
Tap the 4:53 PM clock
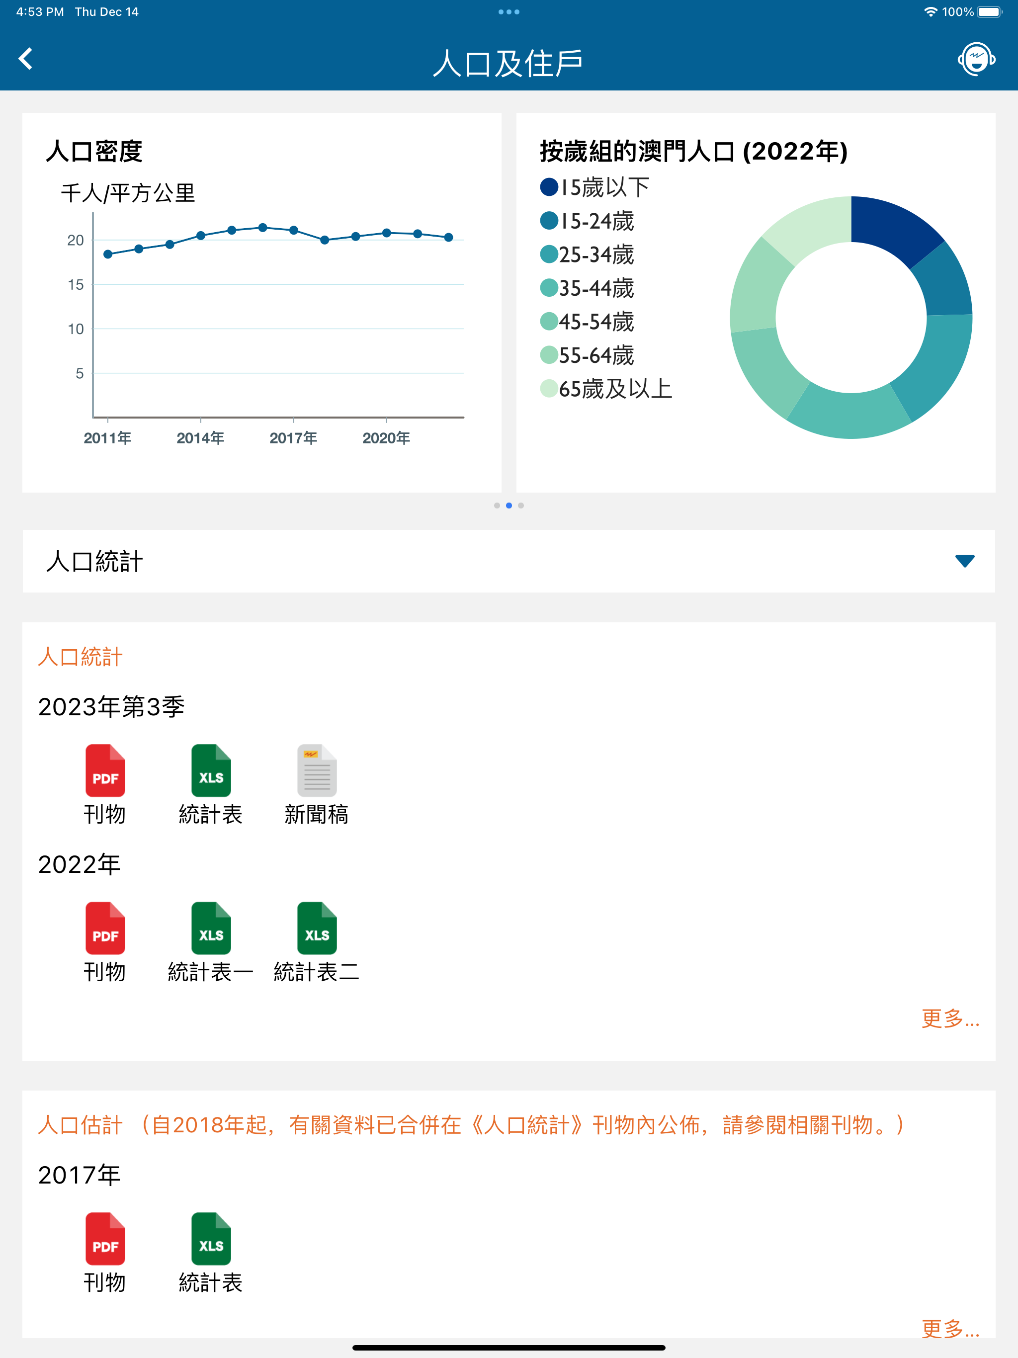(40, 11)
